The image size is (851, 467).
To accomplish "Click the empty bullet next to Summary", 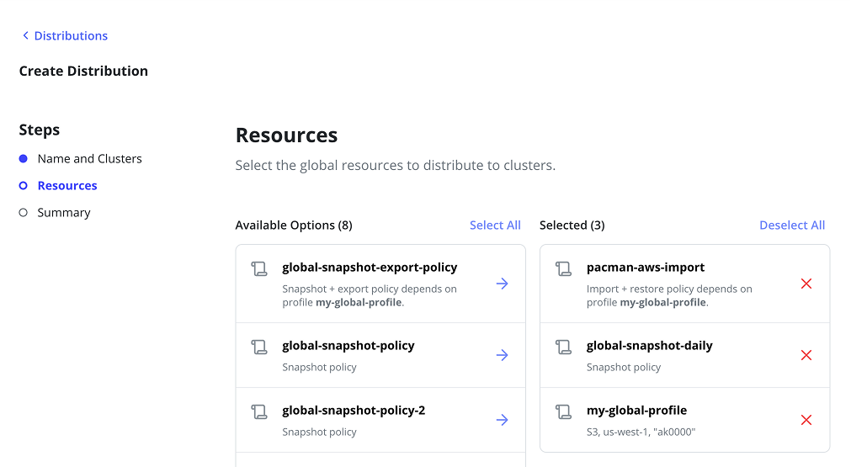I will [x=24, y=213].
